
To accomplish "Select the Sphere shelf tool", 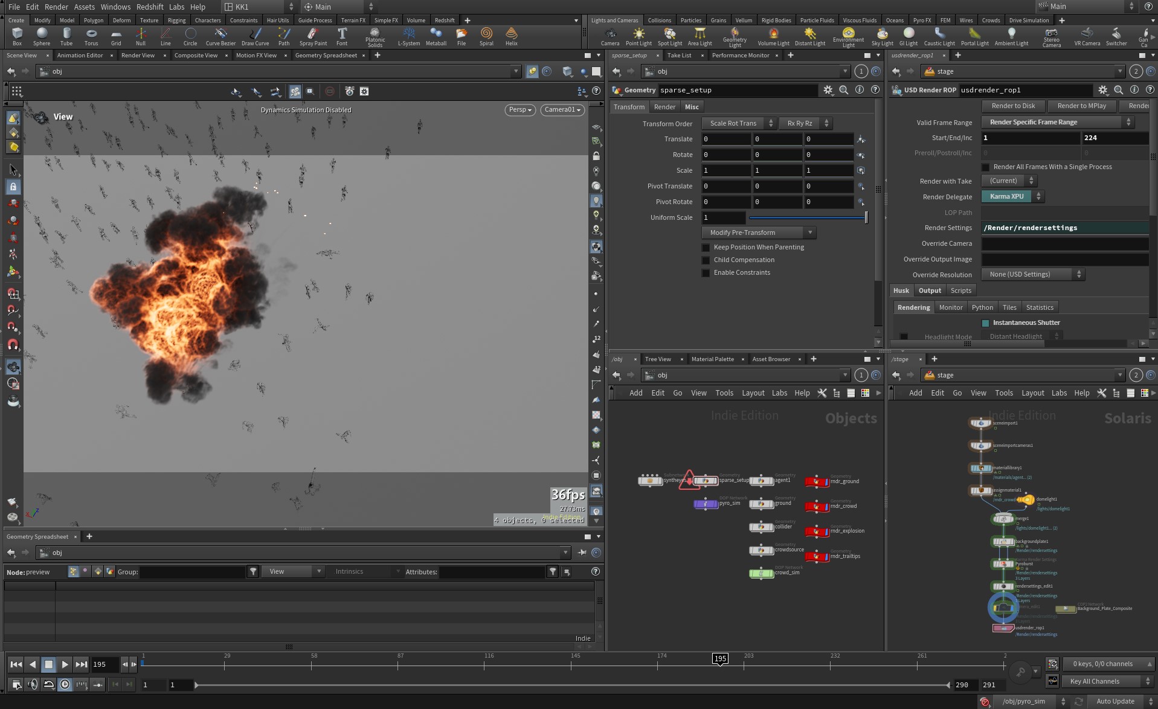I will (42, 36).
